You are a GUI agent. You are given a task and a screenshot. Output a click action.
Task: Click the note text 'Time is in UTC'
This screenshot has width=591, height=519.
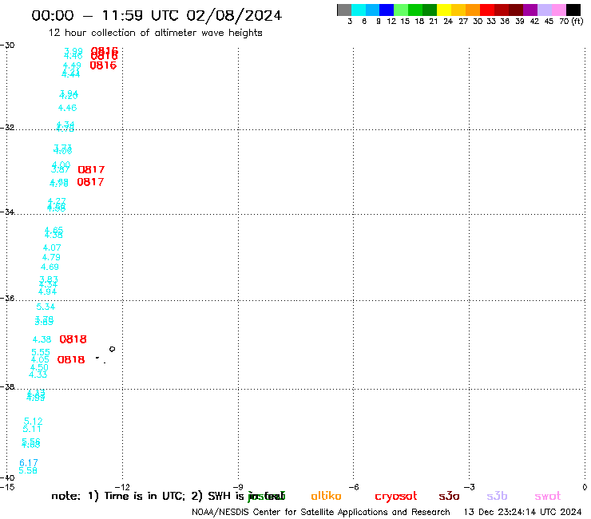145,496
